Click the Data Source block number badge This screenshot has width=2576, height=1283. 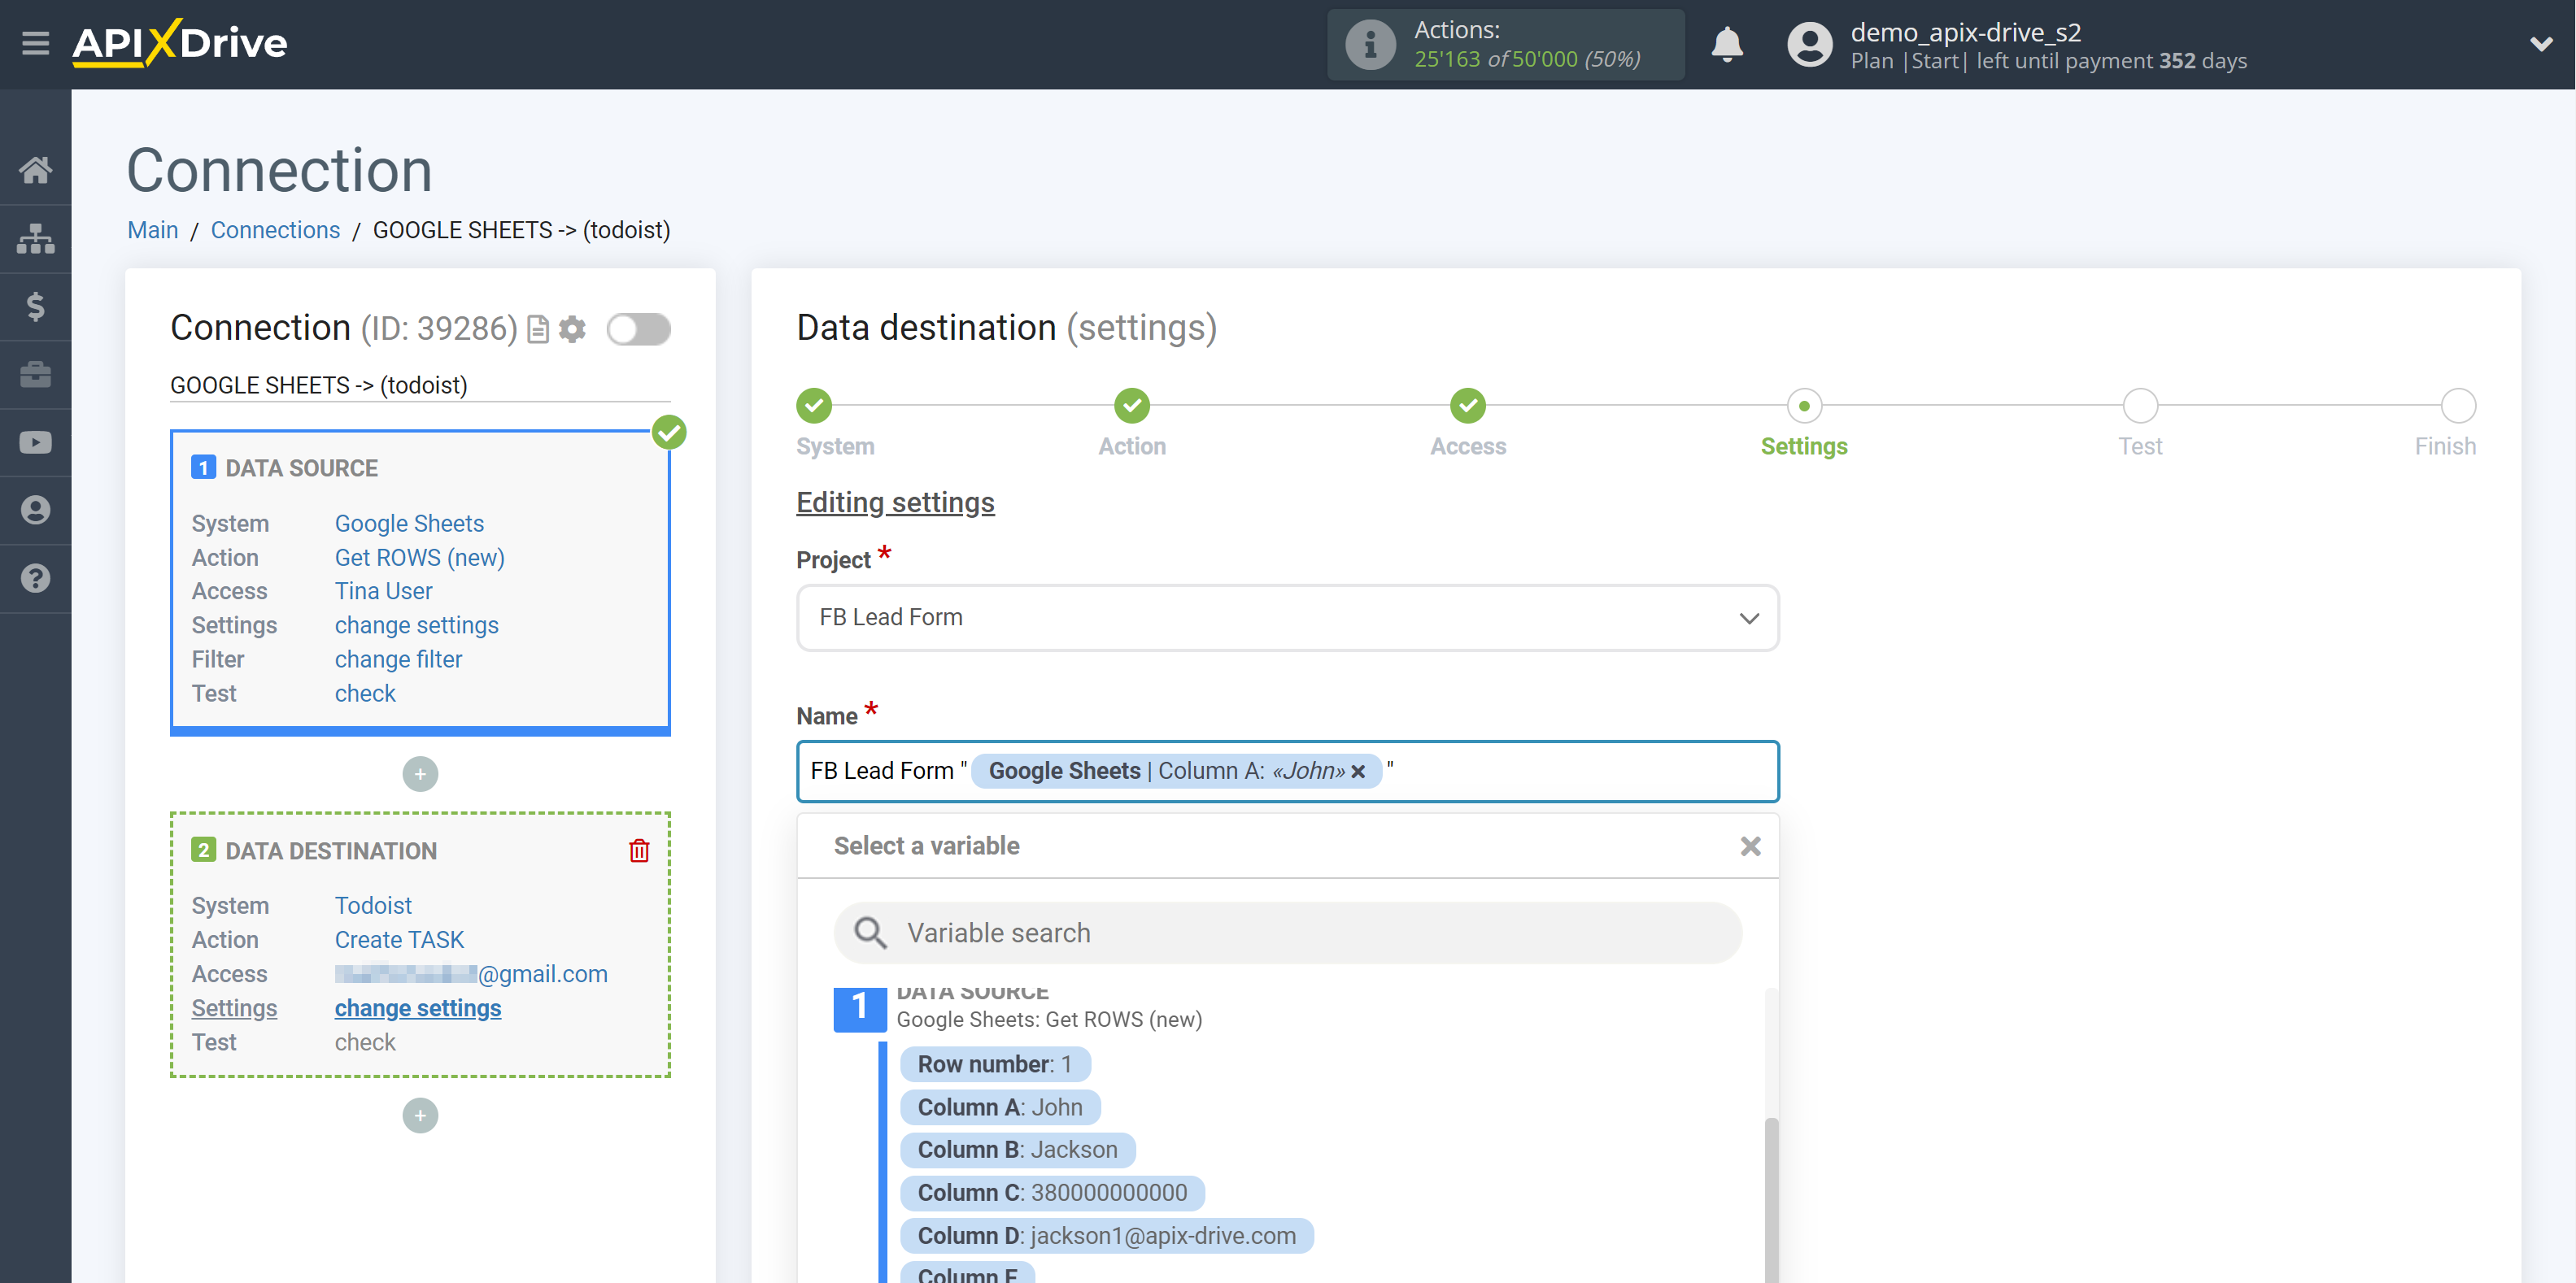tap(203, 468)
